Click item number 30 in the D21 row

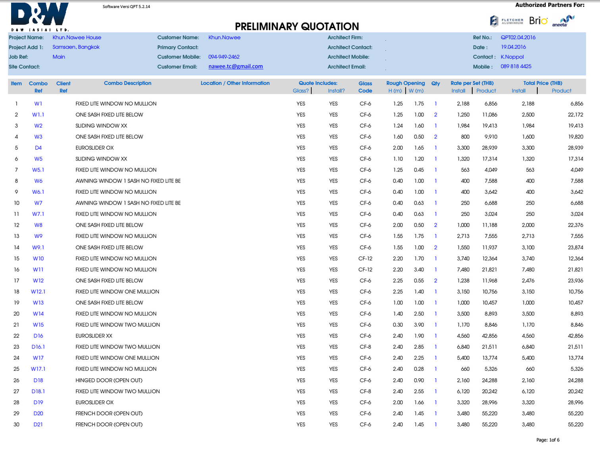(17, 424)
